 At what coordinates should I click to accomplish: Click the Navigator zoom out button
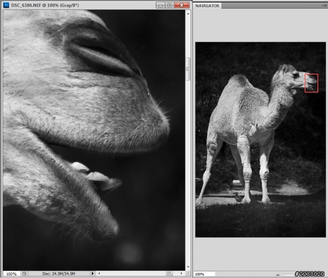(x=278, y=274)
